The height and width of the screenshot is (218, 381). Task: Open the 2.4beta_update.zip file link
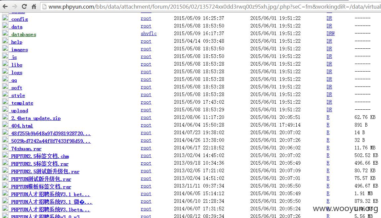(36, 118)
